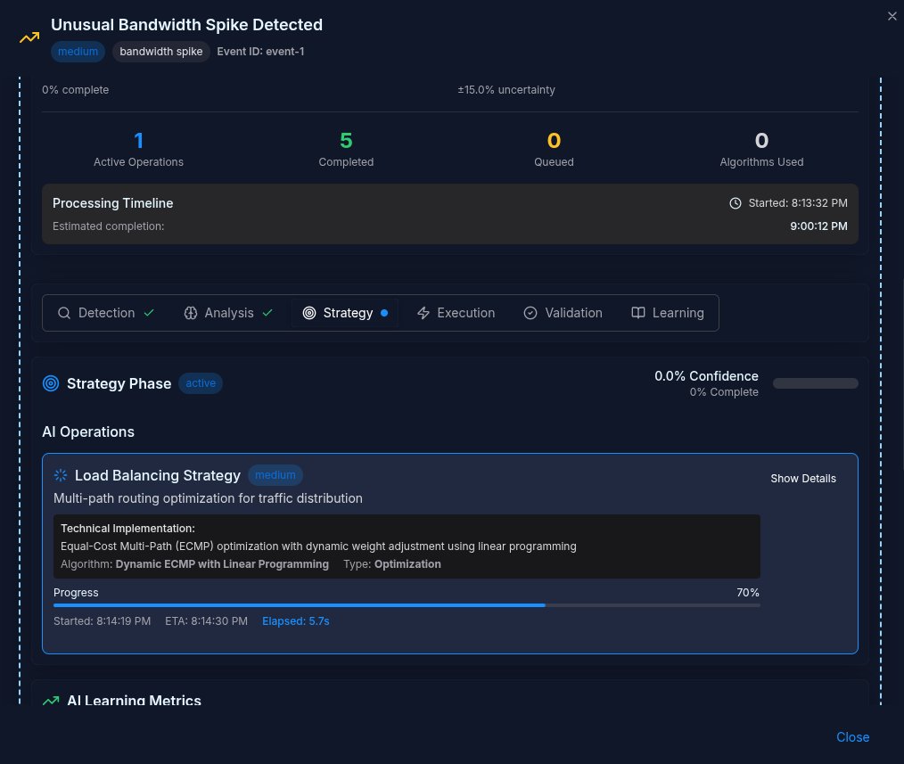Open the Validation tab

pos(563,313)
